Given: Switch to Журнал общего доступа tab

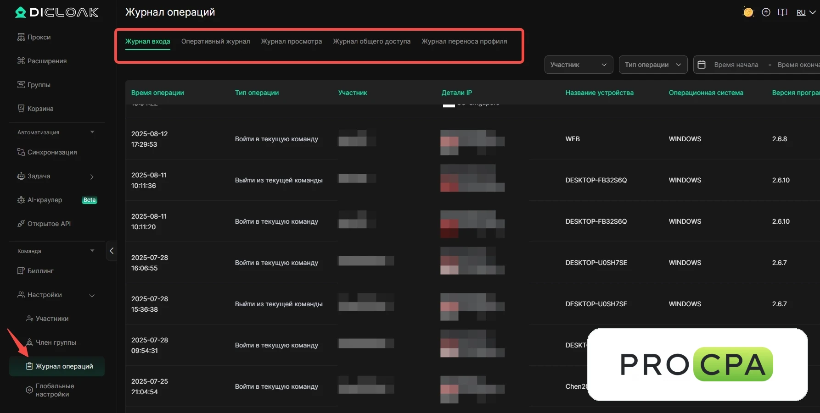Looking at the screenshot, I should (x=372, y=41).
